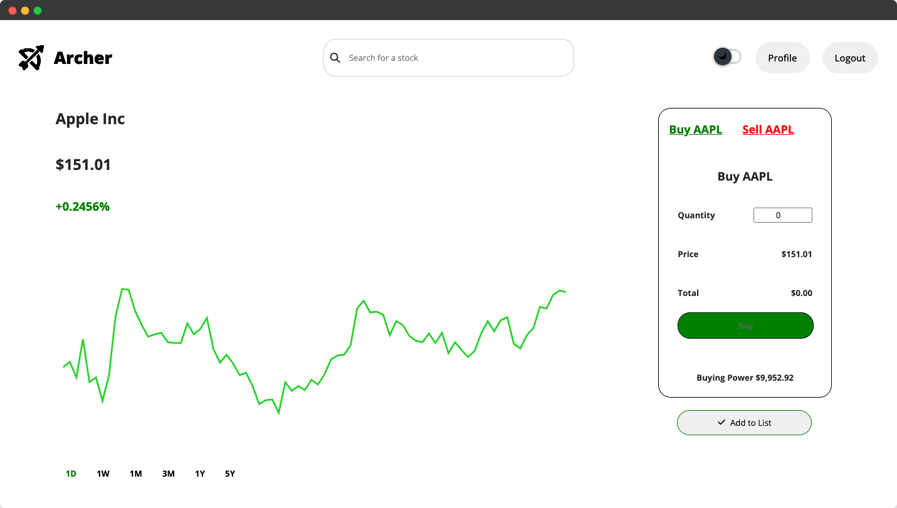Click the red window close button
The width and height of the screenshot is (897, 508).
click(x=13, y=11)
